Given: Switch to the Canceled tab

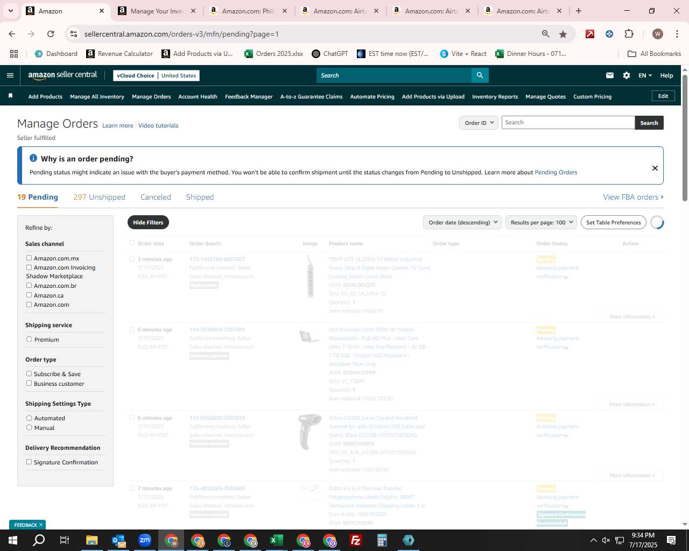Looking at the screenshot, I should pyautogui.click(x=156, y=197).
